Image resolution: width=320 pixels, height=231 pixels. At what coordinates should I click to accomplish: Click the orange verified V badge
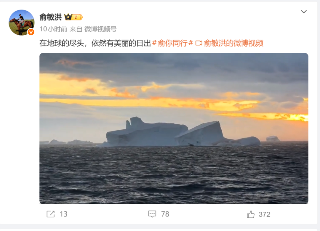(x=31, y=32)
